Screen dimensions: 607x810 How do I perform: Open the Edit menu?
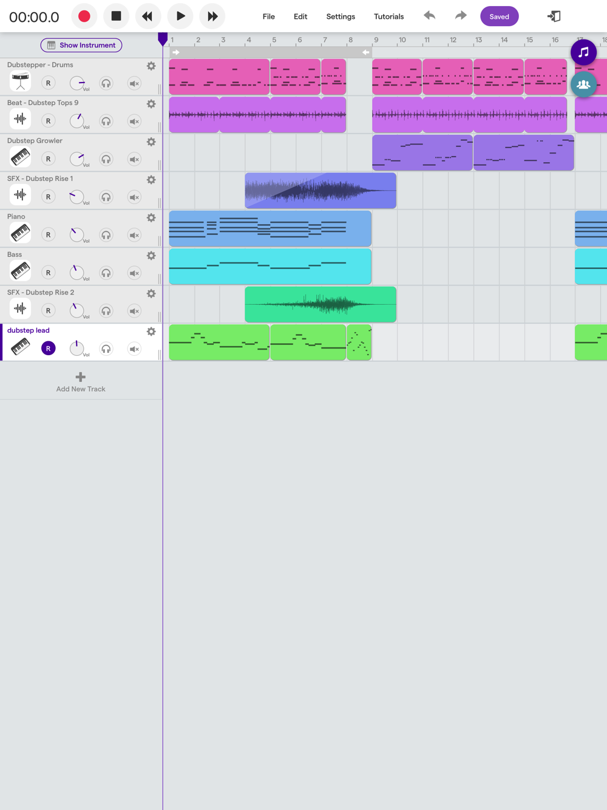300,16
